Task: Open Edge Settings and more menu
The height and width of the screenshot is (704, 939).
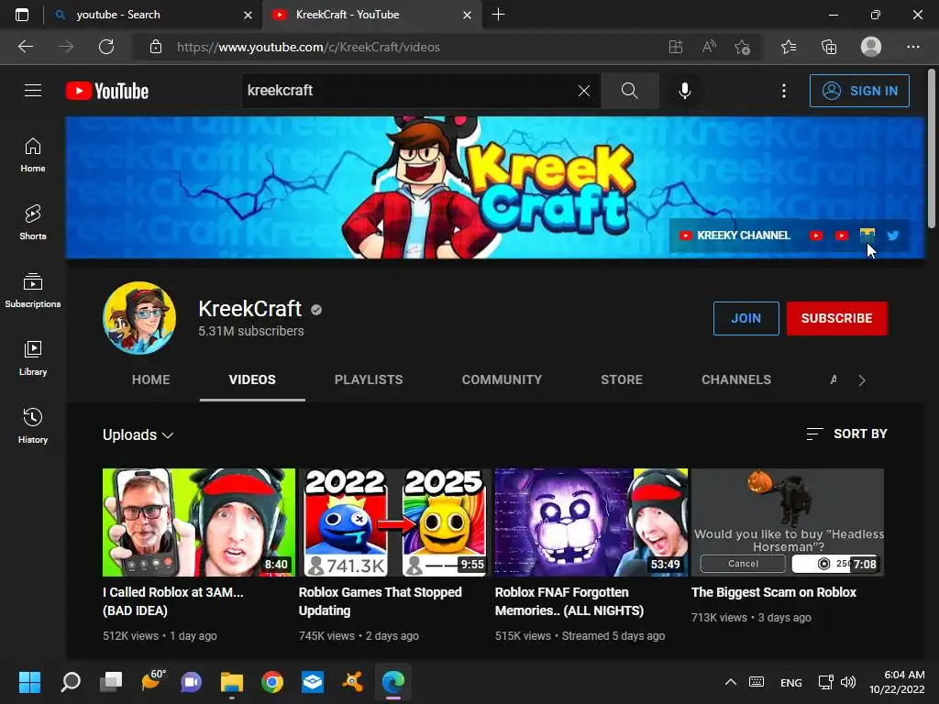Action: [912, 47]
